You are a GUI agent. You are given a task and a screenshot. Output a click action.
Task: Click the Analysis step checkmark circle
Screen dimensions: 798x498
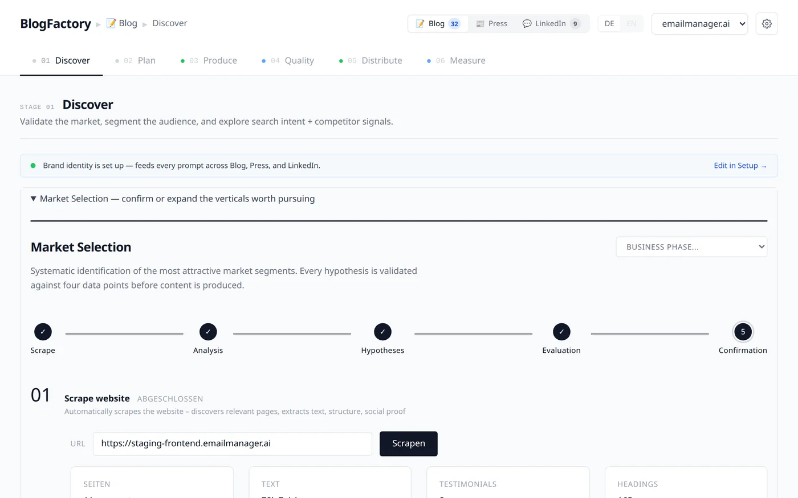pyautogui.click(x=208, y=332)
